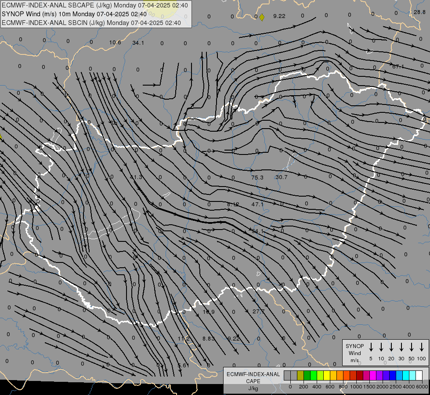Image resolution: width=430 pixels, height=395 pixels.
Task: Click the 8.83 value on the map
Action: (209, 339)
